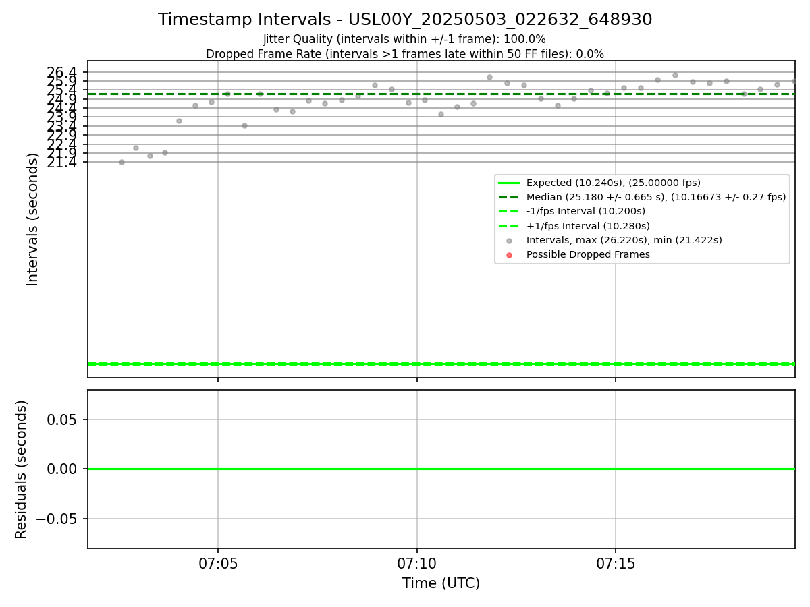Click the 07:05 x-axis tick label
Screen dimensions: 810x607
(x=218, y=564)
